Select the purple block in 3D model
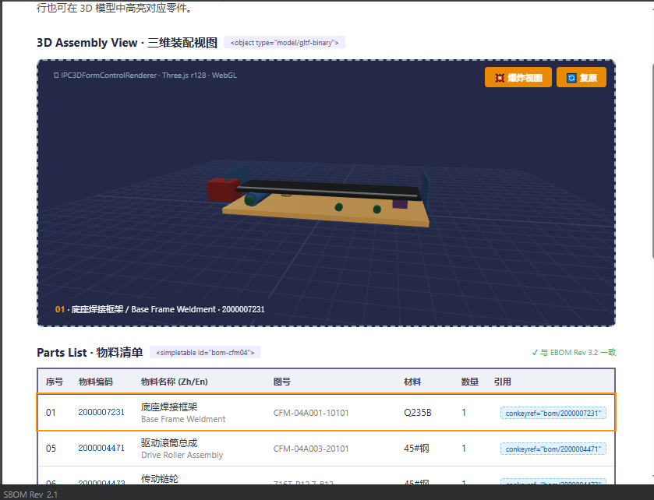The image size is (654, 500). [x=400, y=204]
